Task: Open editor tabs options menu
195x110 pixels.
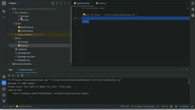Action: click(x=187, y=3)
